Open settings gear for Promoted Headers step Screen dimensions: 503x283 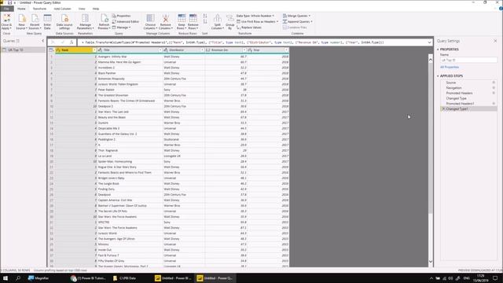pos(494,93)
